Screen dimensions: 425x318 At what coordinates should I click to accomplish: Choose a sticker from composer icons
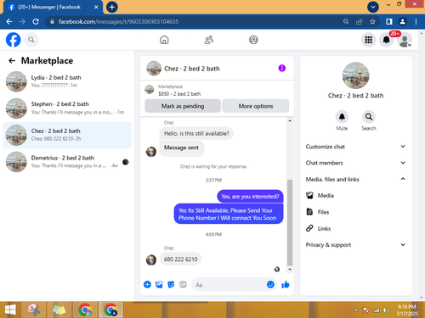[171, 284]
